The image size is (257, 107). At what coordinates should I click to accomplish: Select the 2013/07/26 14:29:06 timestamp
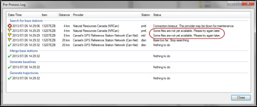click(26, 26)
